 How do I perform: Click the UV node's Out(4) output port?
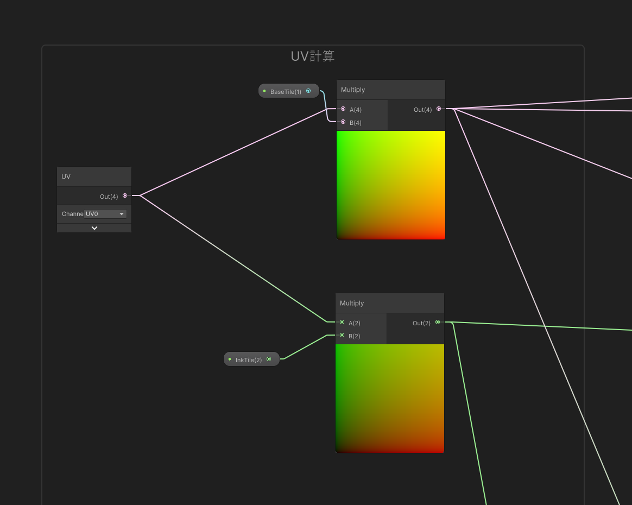tap(125, 195)
